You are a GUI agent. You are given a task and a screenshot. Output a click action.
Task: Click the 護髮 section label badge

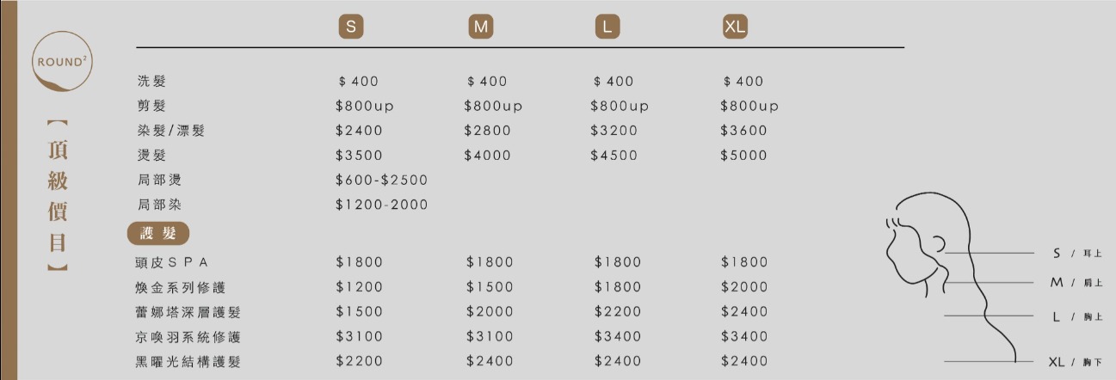click(157, 234)
